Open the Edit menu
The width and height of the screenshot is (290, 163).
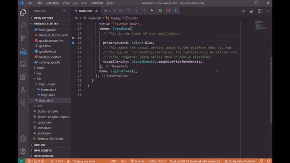click(x=39, y=3)
